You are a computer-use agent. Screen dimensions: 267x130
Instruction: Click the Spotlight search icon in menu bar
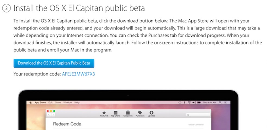tap(220, 102)
